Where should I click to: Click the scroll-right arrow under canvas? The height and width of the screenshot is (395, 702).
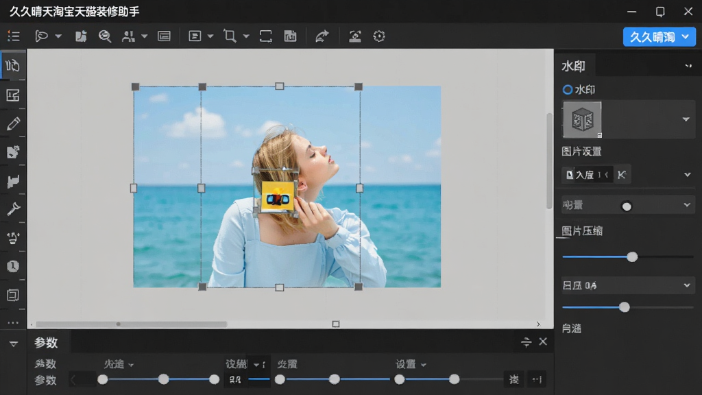click(538, 324)
